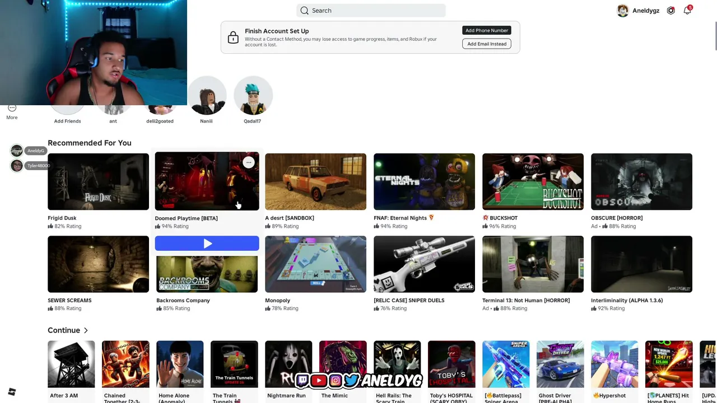
Task: Click the Recommended For You heading
Action: tap(90, 143)
